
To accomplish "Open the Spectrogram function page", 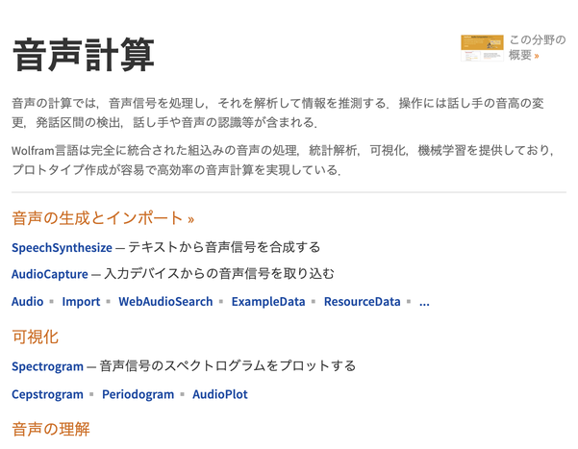I will 47,366.
